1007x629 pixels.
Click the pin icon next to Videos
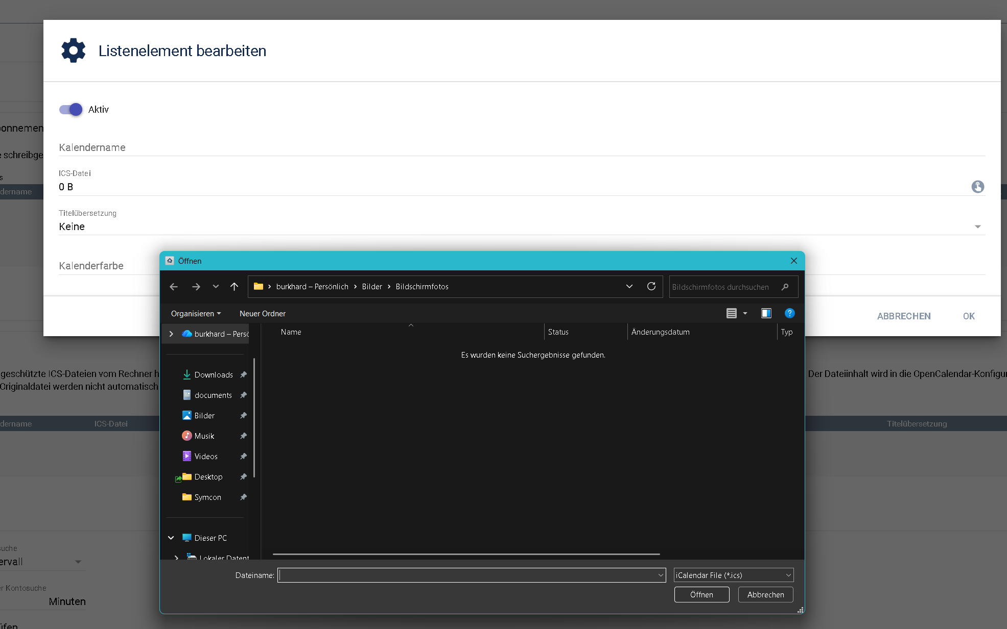point(243,456)
